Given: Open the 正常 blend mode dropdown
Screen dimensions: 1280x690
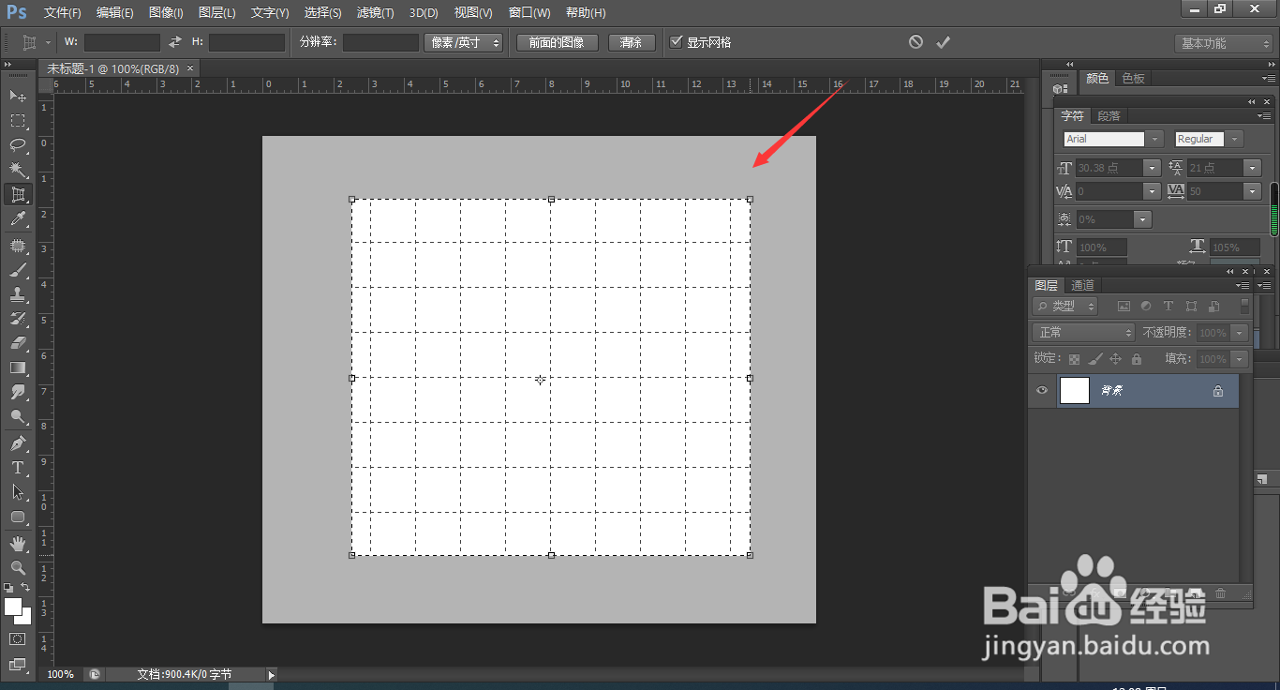Looking at the screenshot, I should point(1083,333).
